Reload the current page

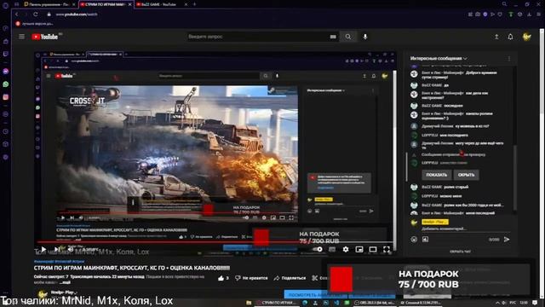36,14
